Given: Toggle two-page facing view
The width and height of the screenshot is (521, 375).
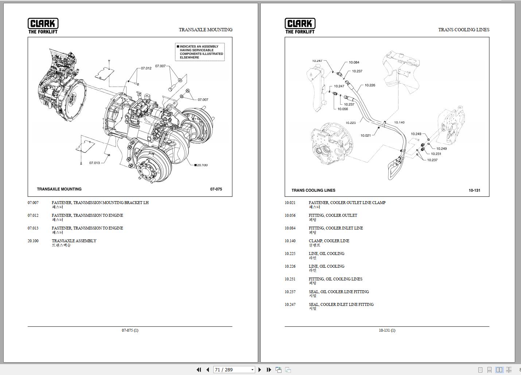Looking at the screenshot, I should click(499, 370).
